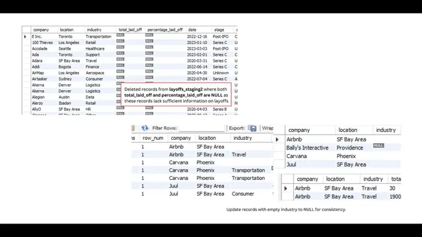Click the Bogota location cell
Viewport: 422px width, 237px height.
[x=65, y=67]
